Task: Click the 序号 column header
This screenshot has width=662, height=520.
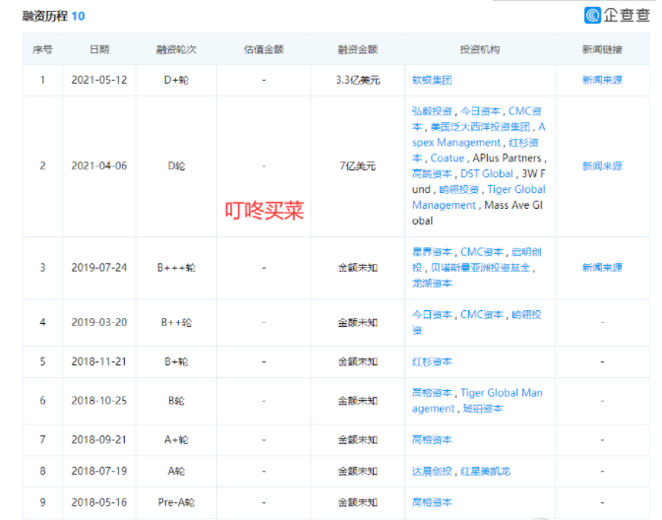Action: click(42, 49)
